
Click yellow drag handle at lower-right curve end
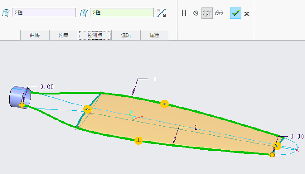point(272,155)
